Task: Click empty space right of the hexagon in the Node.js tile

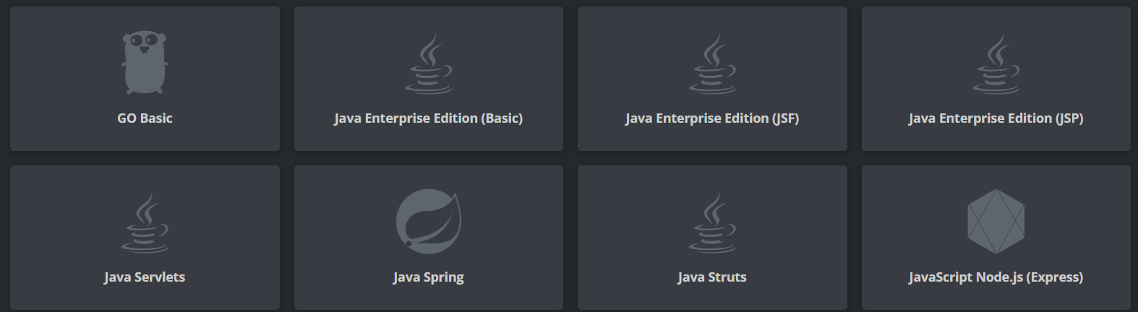Action: tap(1077, 222)
